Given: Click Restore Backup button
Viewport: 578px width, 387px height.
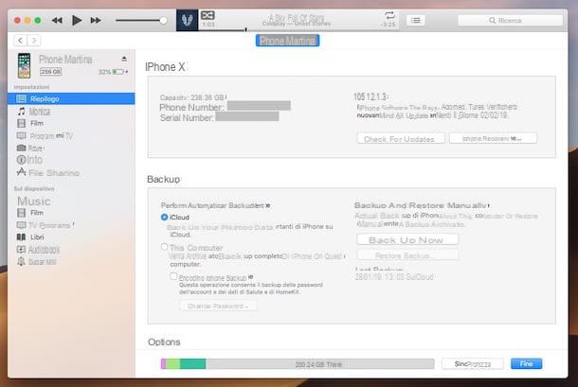Looking at the screenshot, I should tap(407, 255).
